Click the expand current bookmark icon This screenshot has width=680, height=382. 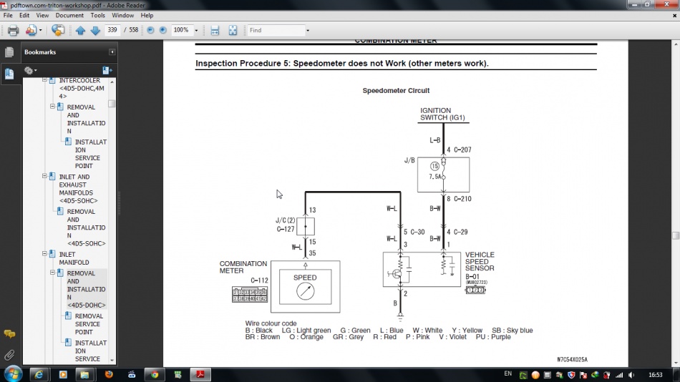(x=107, y=70)
